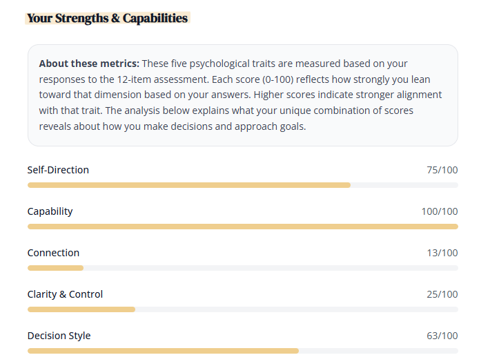
Task: Click the filled part of Connection bar
Action: (55, 268)
